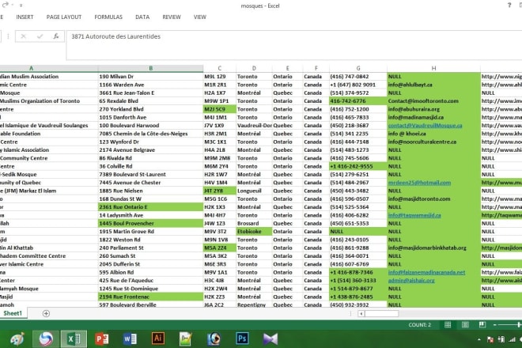
Task: Click the Cancel entry X icon in formula bar
Action: click(x=23, y=36)
